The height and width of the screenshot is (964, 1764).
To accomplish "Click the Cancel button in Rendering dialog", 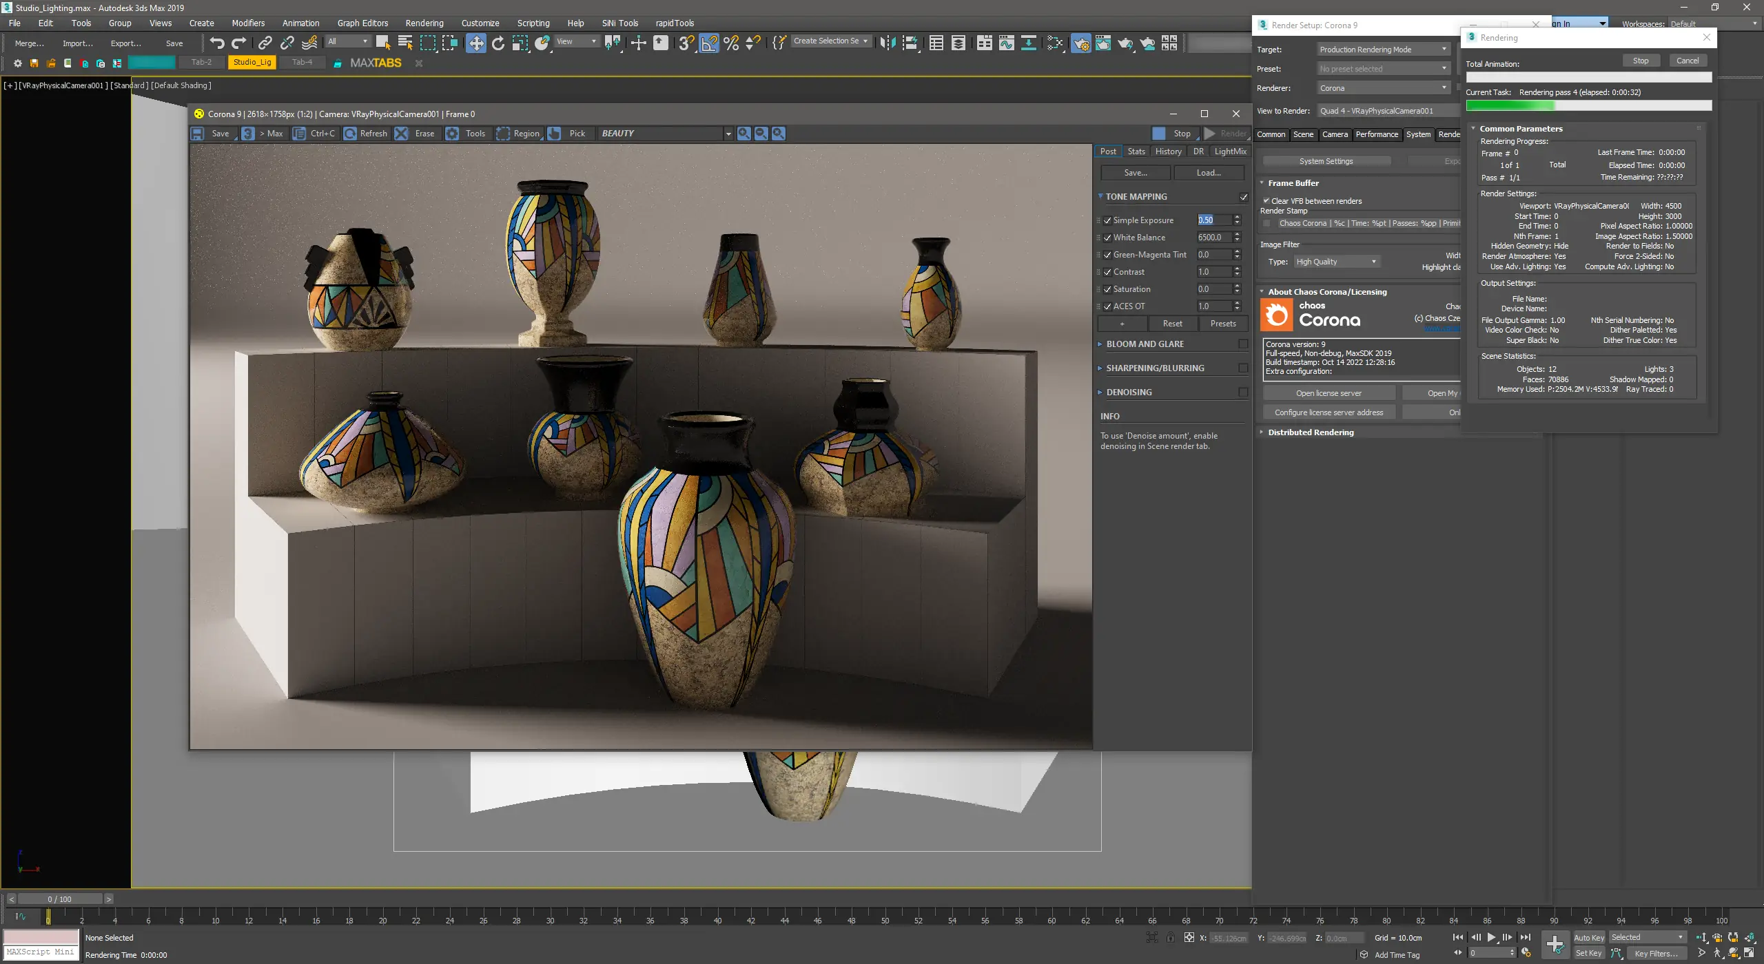I will 1687,61.
